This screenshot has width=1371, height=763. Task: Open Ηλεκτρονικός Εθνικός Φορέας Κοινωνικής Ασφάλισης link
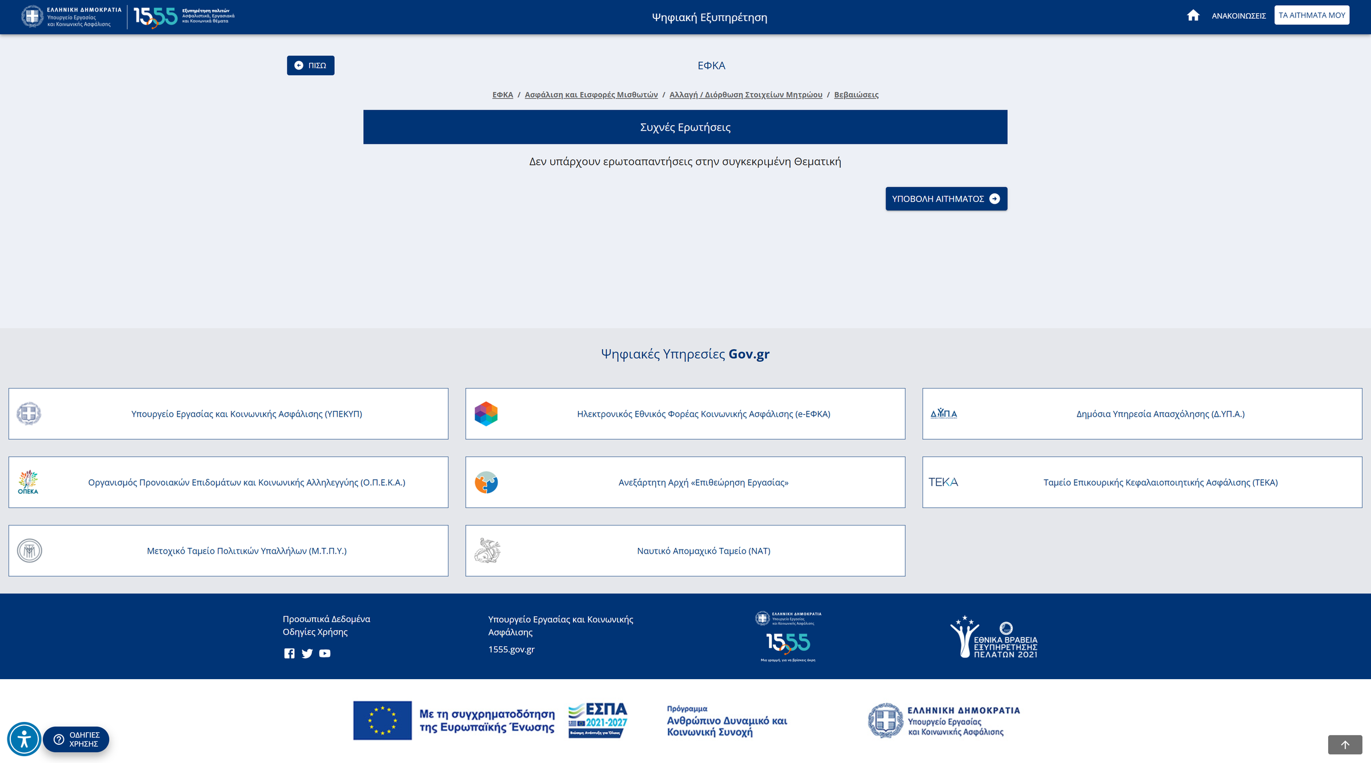(685, 414)
